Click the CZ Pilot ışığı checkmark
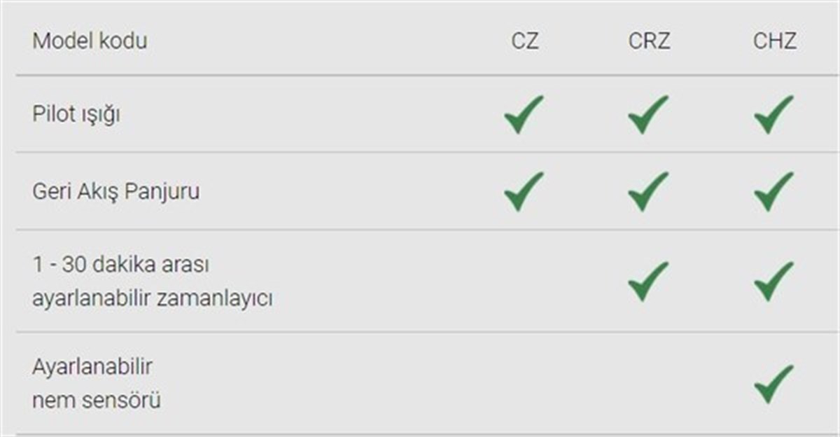 (524, 114)
